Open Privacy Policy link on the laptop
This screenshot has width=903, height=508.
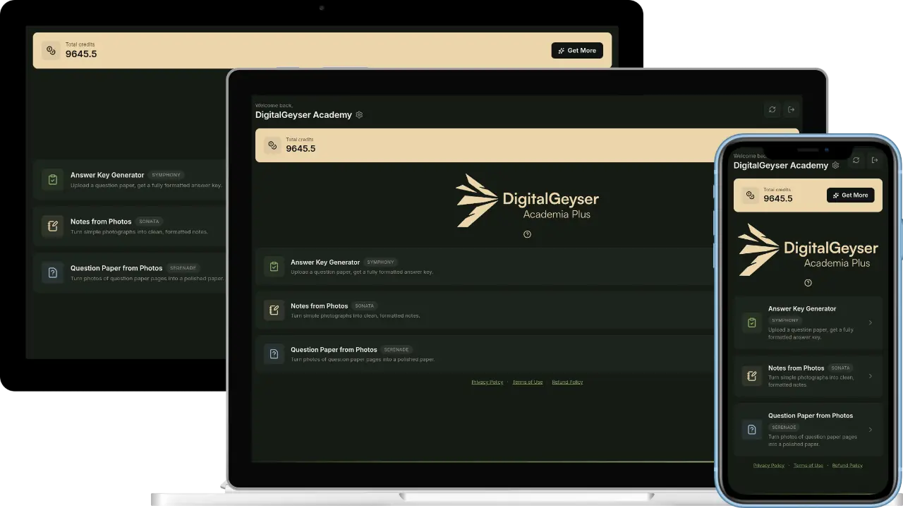pos(487,382)
